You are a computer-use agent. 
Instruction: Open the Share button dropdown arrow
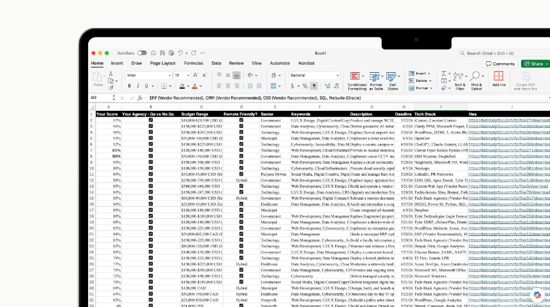(x=547, y=64)
